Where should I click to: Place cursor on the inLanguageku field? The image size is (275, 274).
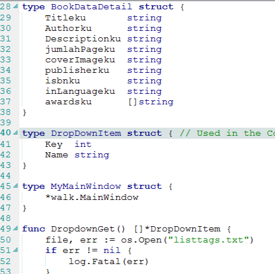pos(80,92)
